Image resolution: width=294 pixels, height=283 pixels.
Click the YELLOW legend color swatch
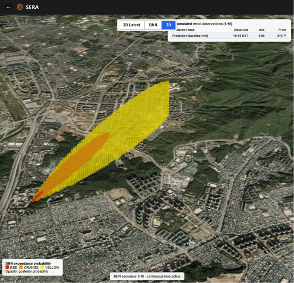tap(42, 267)
